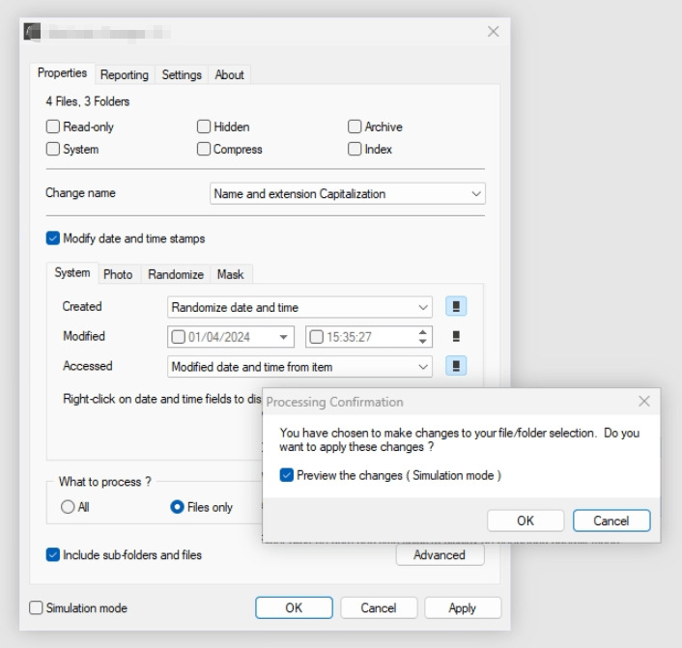The image size is (682, 648).
Task: Close the Processing Confirmation dialog
Action: coord(644,401)
